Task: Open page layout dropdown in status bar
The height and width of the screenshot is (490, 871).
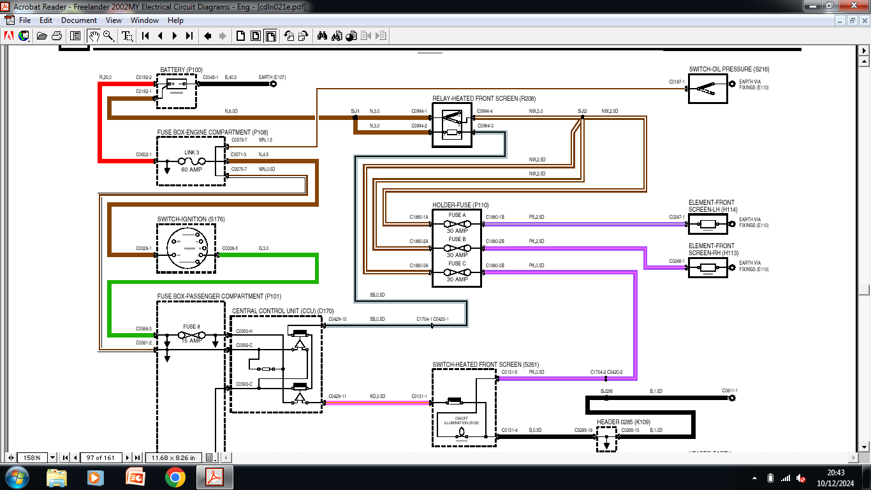Action: tap(211, 457)
